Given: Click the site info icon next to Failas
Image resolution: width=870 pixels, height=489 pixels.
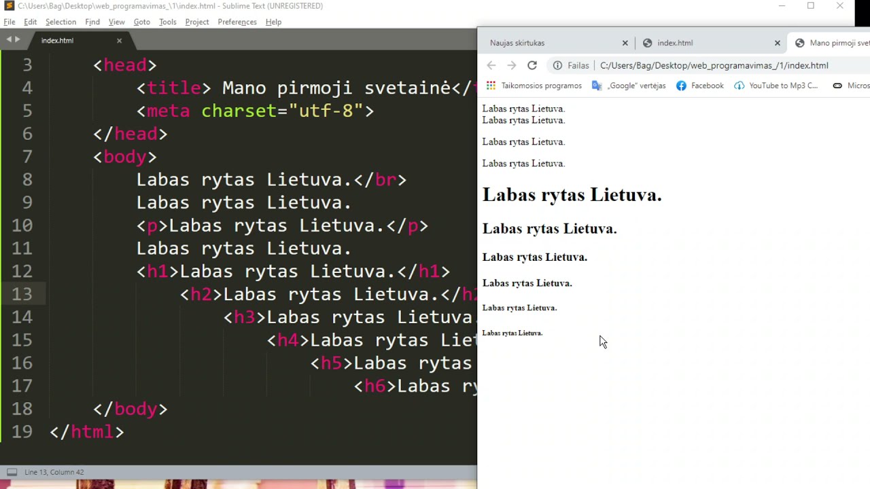Looking at the screenshot, I should (557, 65).
